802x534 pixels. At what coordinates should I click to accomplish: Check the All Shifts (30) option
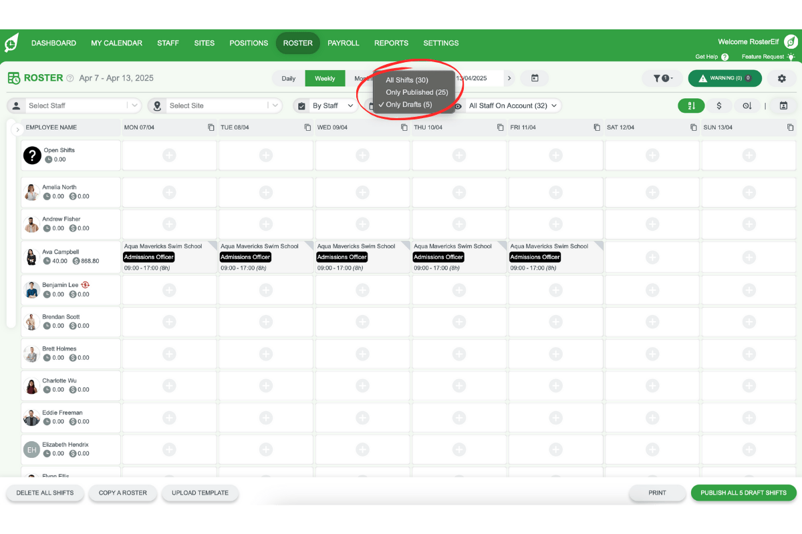tap(406, 80)
